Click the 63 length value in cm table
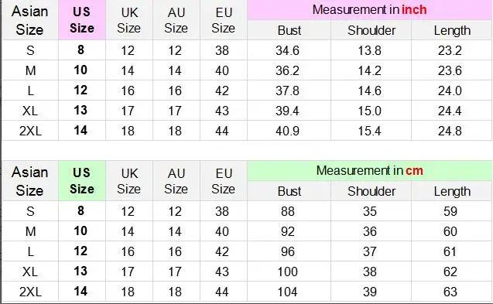This screenshot has width=493, height=304. point(450,292)
